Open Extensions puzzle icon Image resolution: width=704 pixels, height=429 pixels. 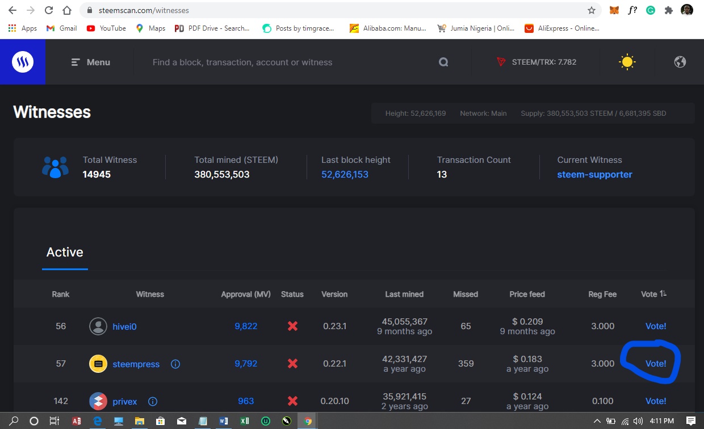(669, 10)
